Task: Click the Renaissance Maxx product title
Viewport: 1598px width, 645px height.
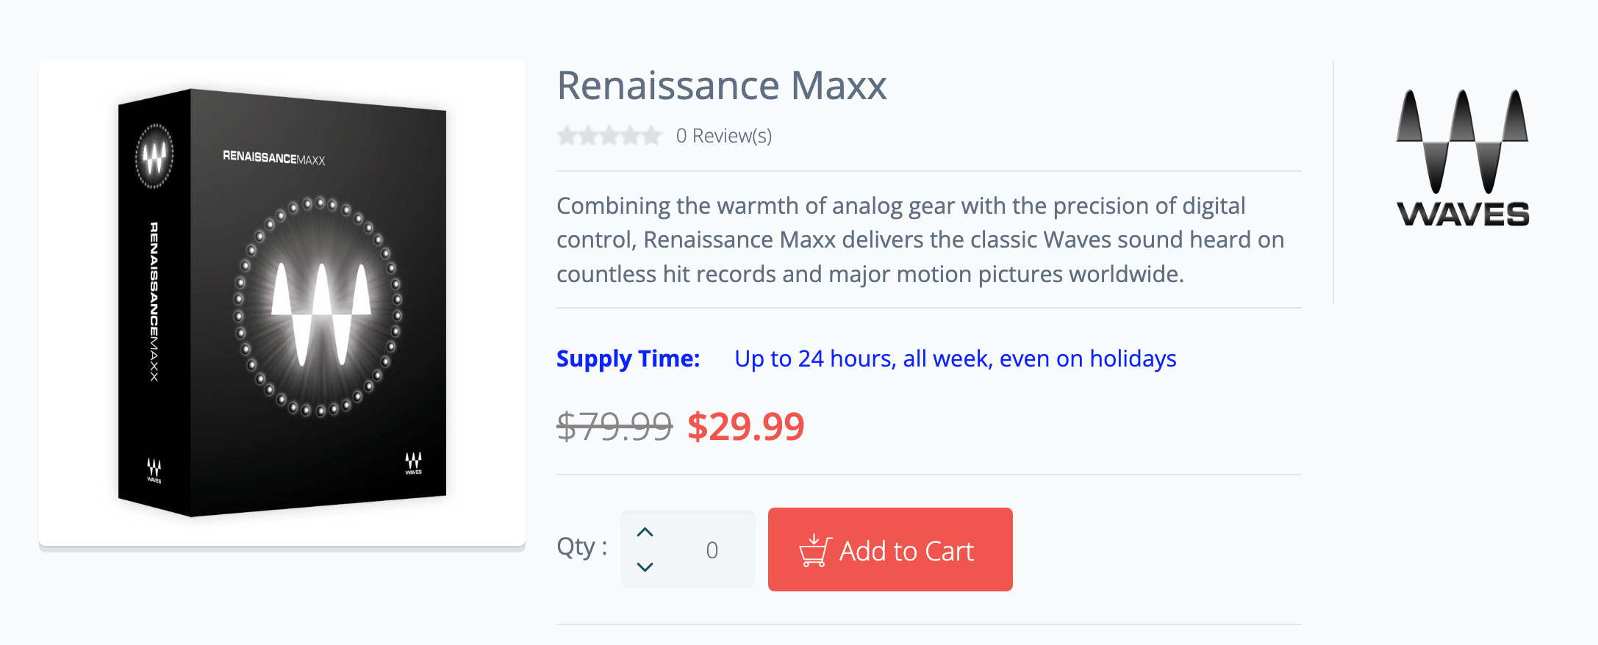Action: click(721, 86)
